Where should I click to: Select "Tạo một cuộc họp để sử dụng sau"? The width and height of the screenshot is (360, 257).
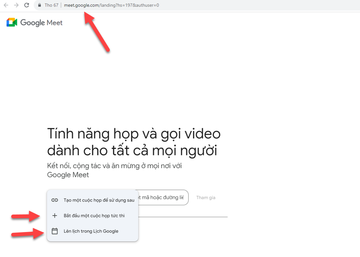(93, 200)
